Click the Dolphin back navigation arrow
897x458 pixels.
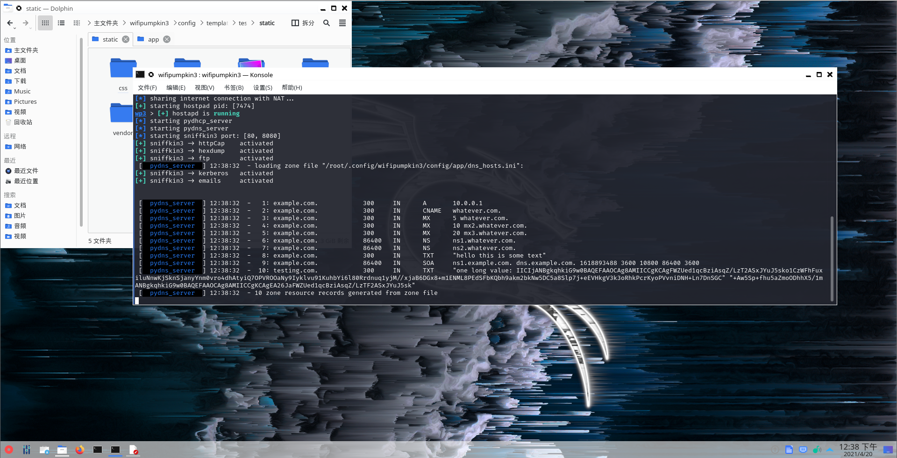(10, 23)
